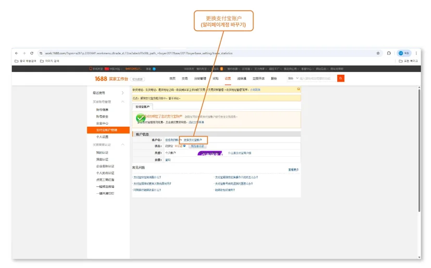Click the 查看我的账户 link
Screen dimensions: 431x268
[x=172, y=140]
